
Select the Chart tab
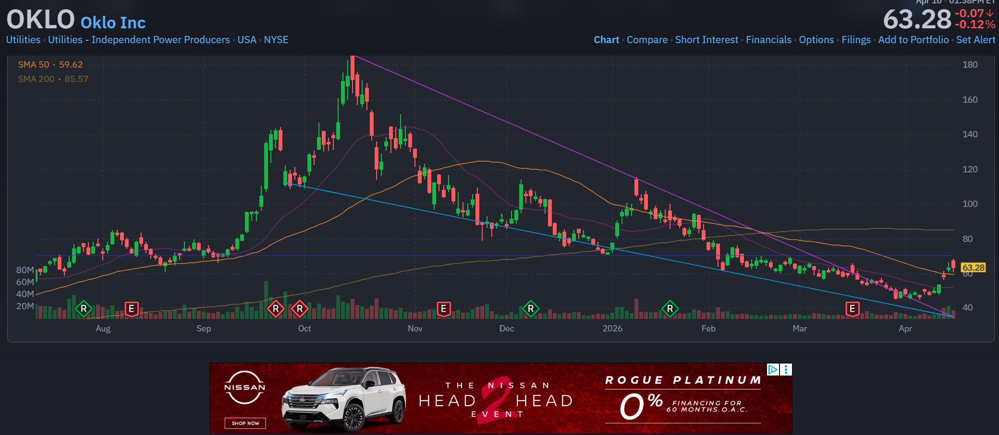pos(606,40)
